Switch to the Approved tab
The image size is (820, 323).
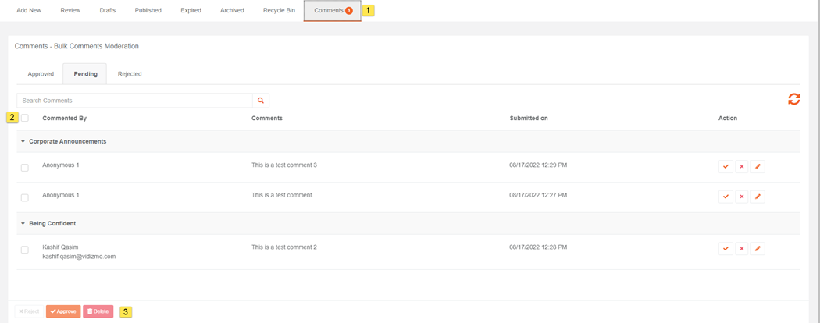coord(41,74)
